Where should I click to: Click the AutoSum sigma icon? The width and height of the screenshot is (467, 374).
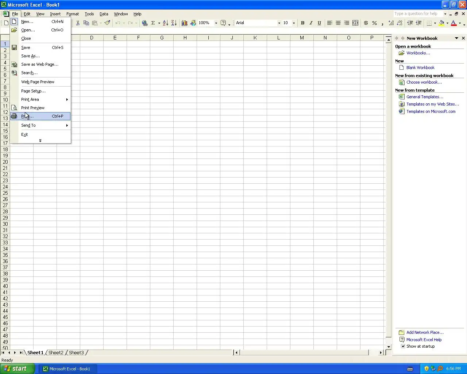[x=153, y=23]
